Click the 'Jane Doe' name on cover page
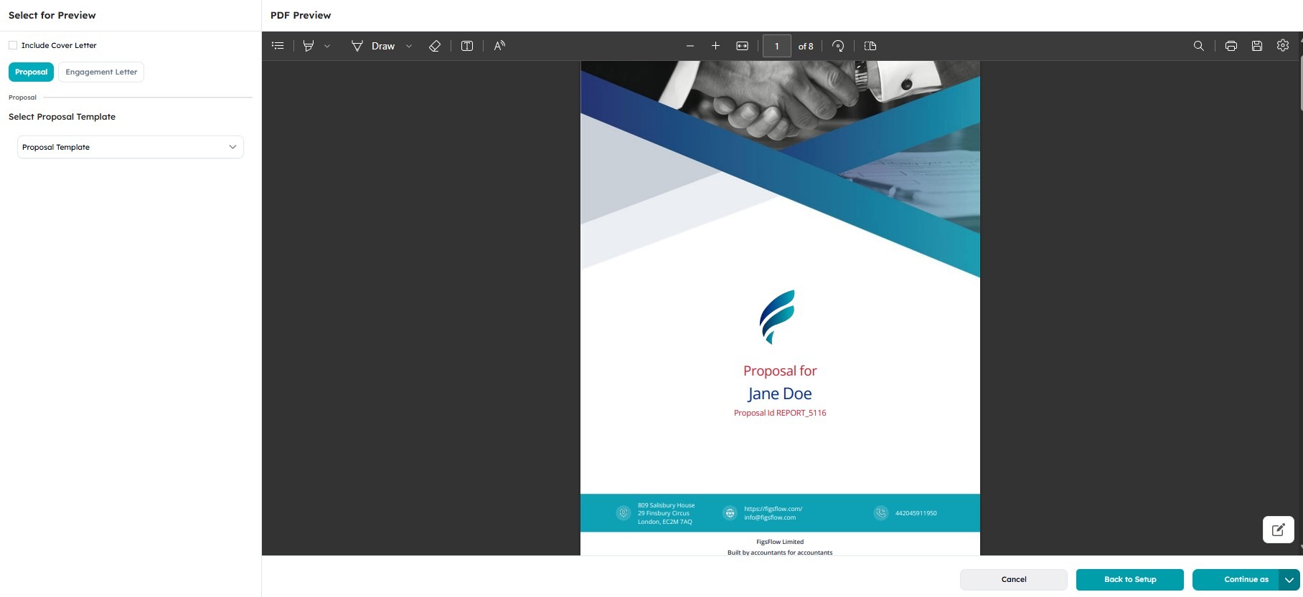 tap(780, 393)
